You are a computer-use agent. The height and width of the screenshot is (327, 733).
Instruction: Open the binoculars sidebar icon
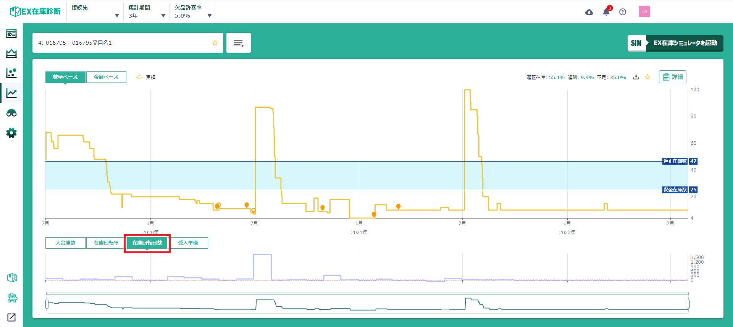point(11,113)
